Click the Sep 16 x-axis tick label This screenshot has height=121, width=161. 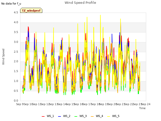(x=79, y=104)
